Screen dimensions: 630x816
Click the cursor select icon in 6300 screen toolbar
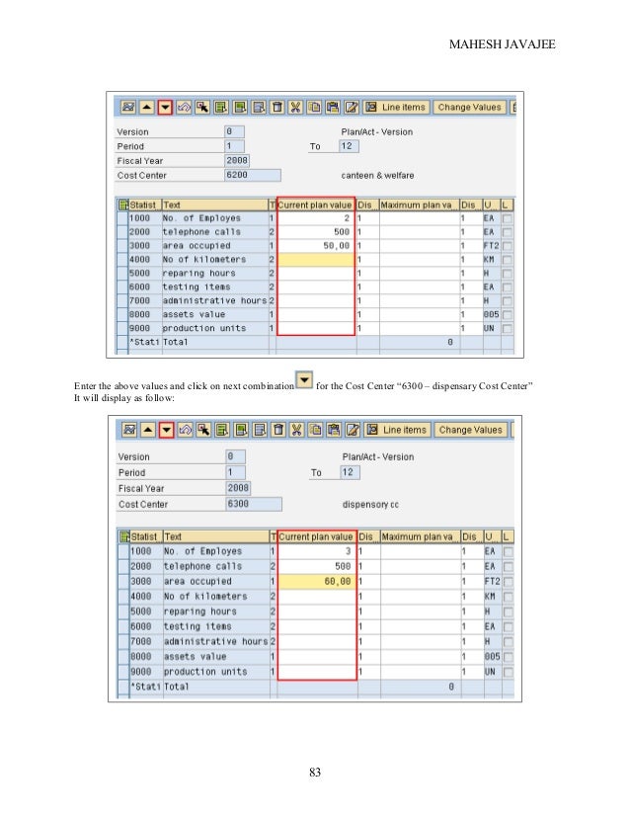coord(203,430)
